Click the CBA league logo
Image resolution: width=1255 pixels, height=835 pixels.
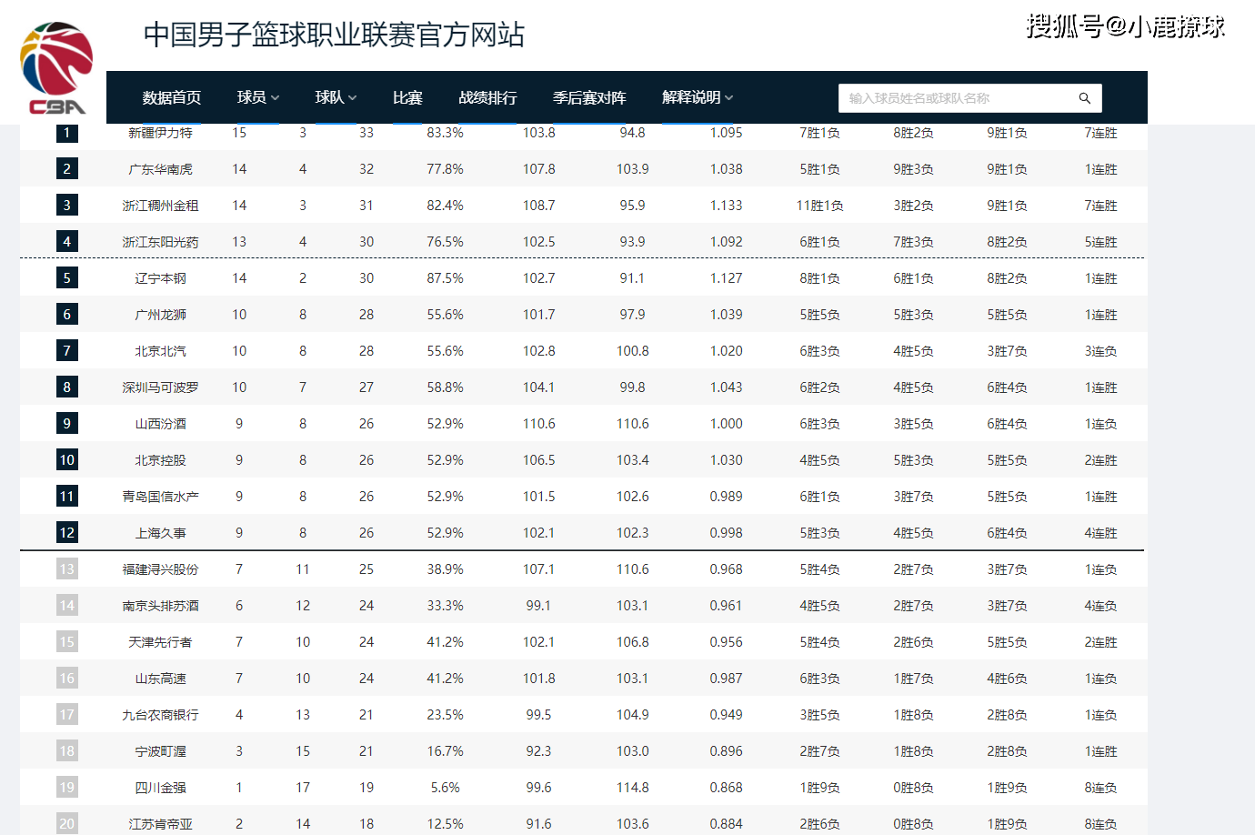(x=56, y=68)
